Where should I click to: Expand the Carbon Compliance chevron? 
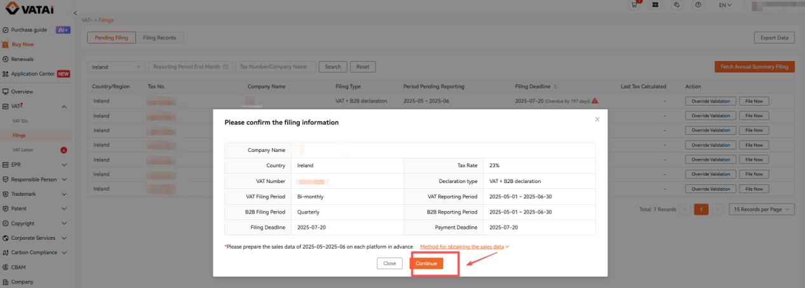[x=64, y=252]
